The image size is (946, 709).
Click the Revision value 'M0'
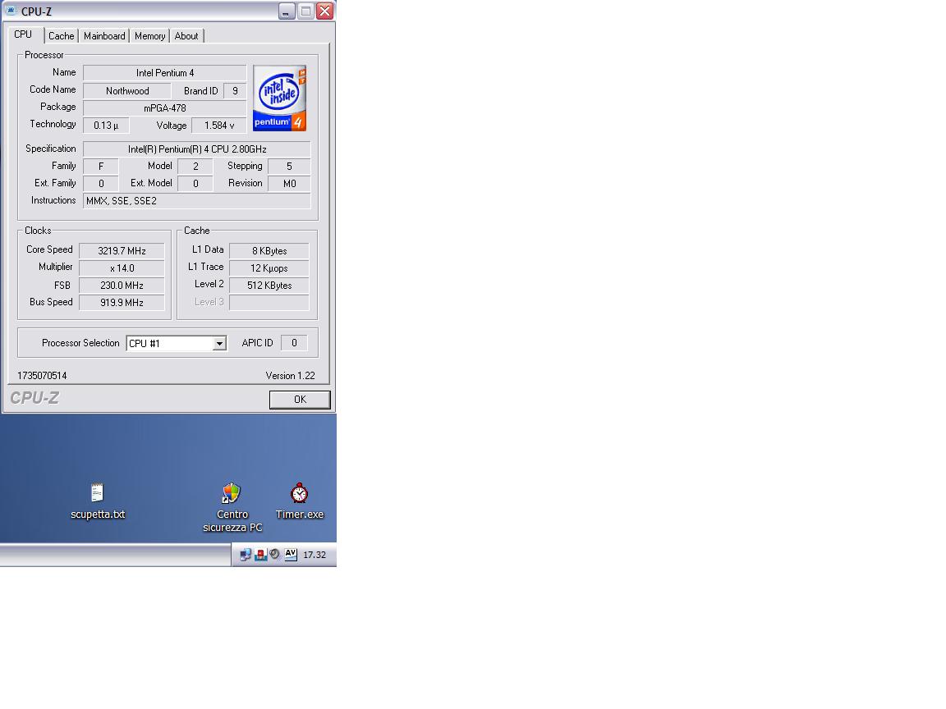(x=289, y=183)
